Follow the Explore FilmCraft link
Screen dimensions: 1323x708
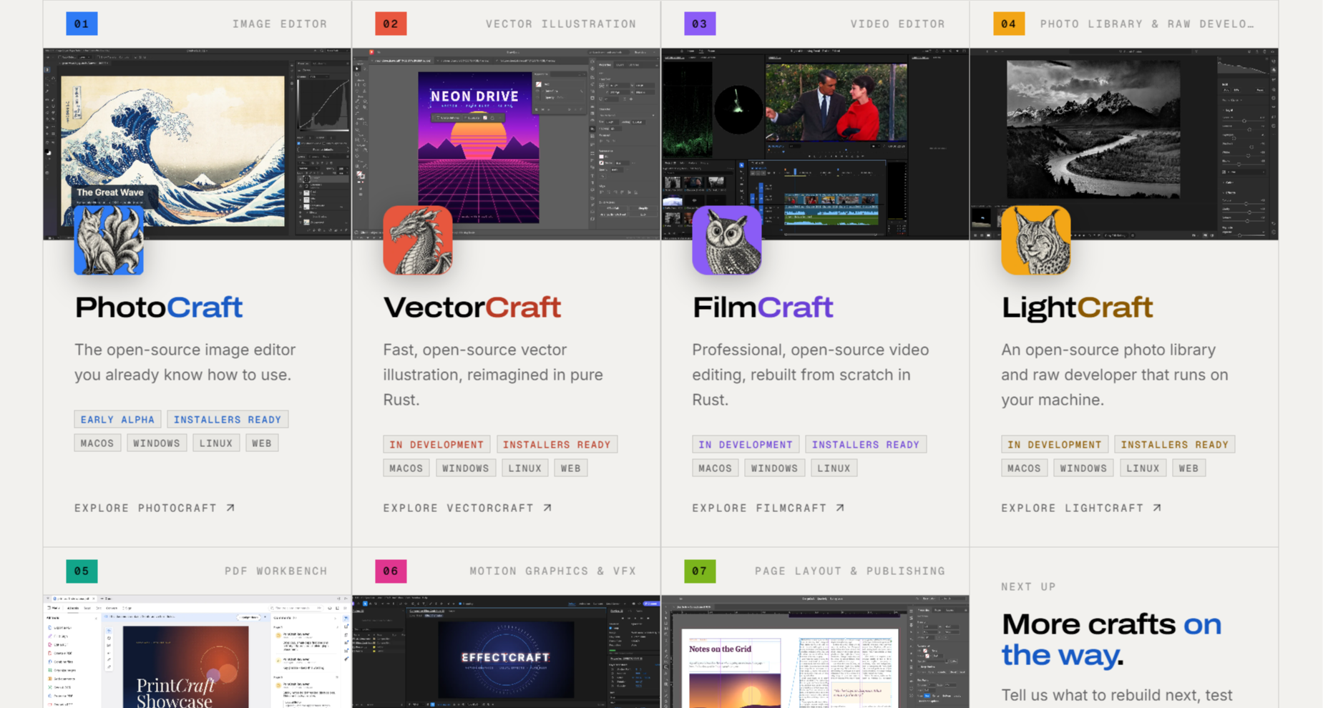point(768,508)
